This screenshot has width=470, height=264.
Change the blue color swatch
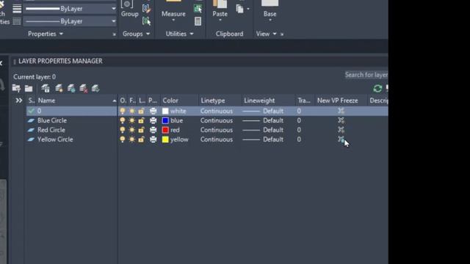pyautogui.click(x=165, y=120)
